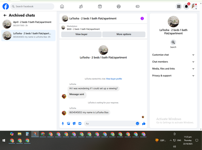Open the Groups profile-circle icon in navigation
The image size is (202, 150).
point(119,6)
